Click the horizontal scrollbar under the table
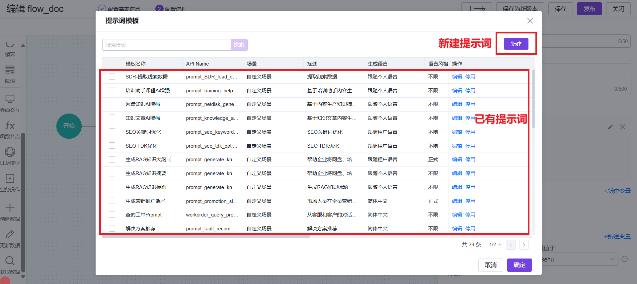This screenshot has height=284, width=637. click(206, 236)
